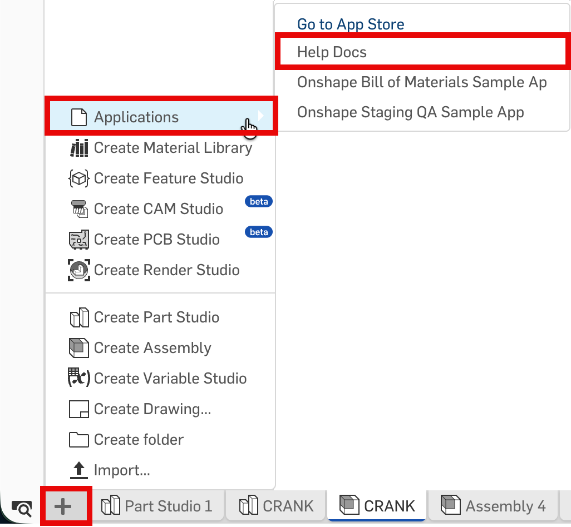Click the Assembly 4 tab icon
The height and width of the screenshot is (527, 571).
[x=450, y=505]
